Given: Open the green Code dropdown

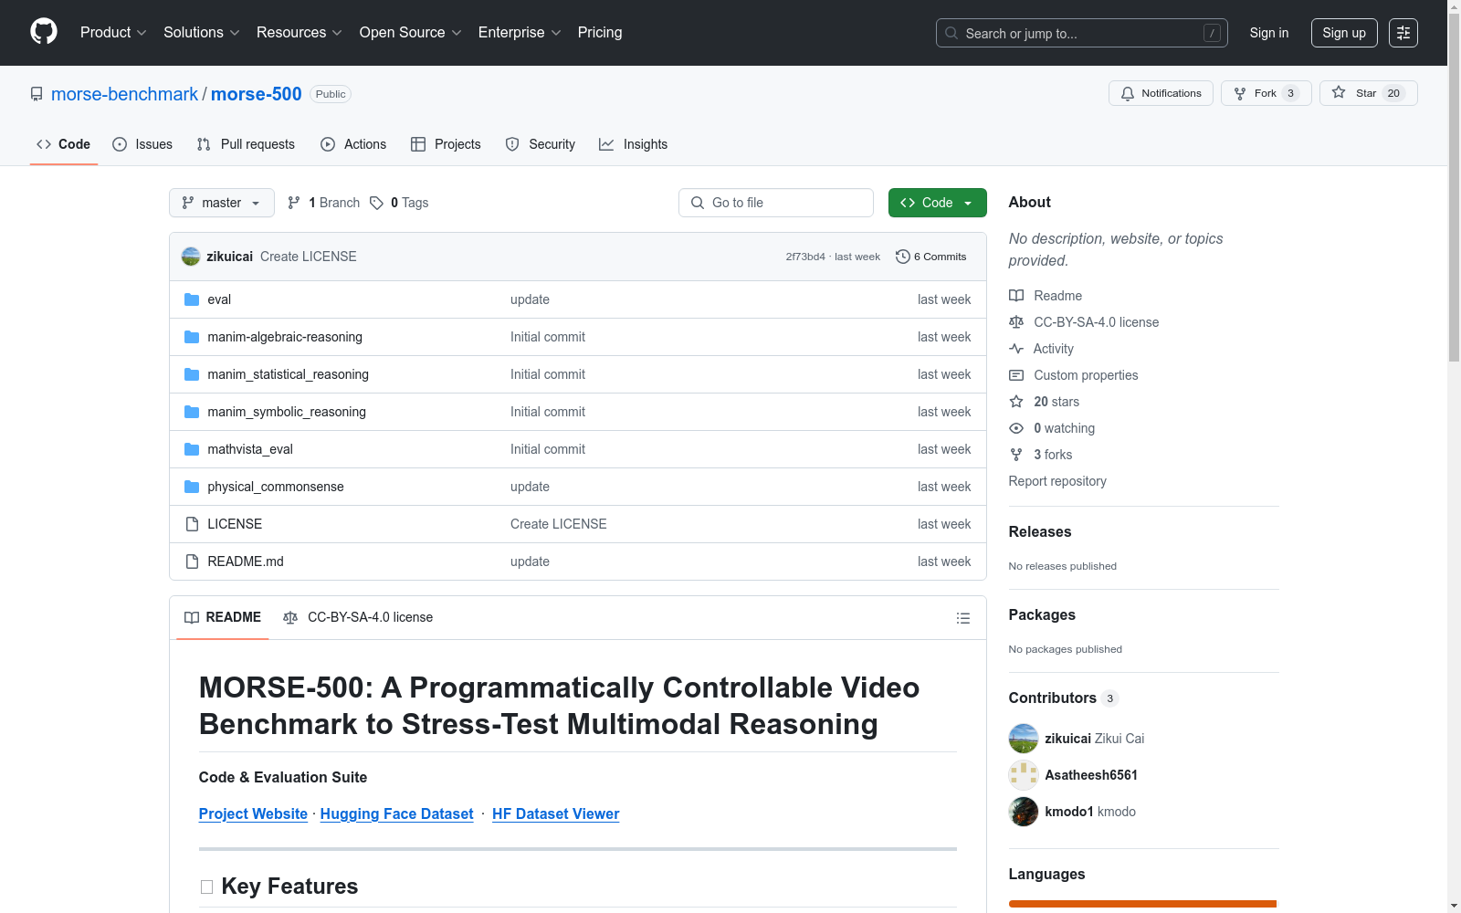Looking at the screenshot, I should coord(937,203).
